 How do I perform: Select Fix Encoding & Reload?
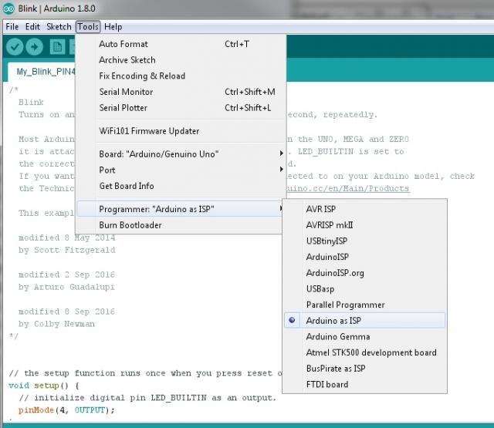tap(181, 76)
